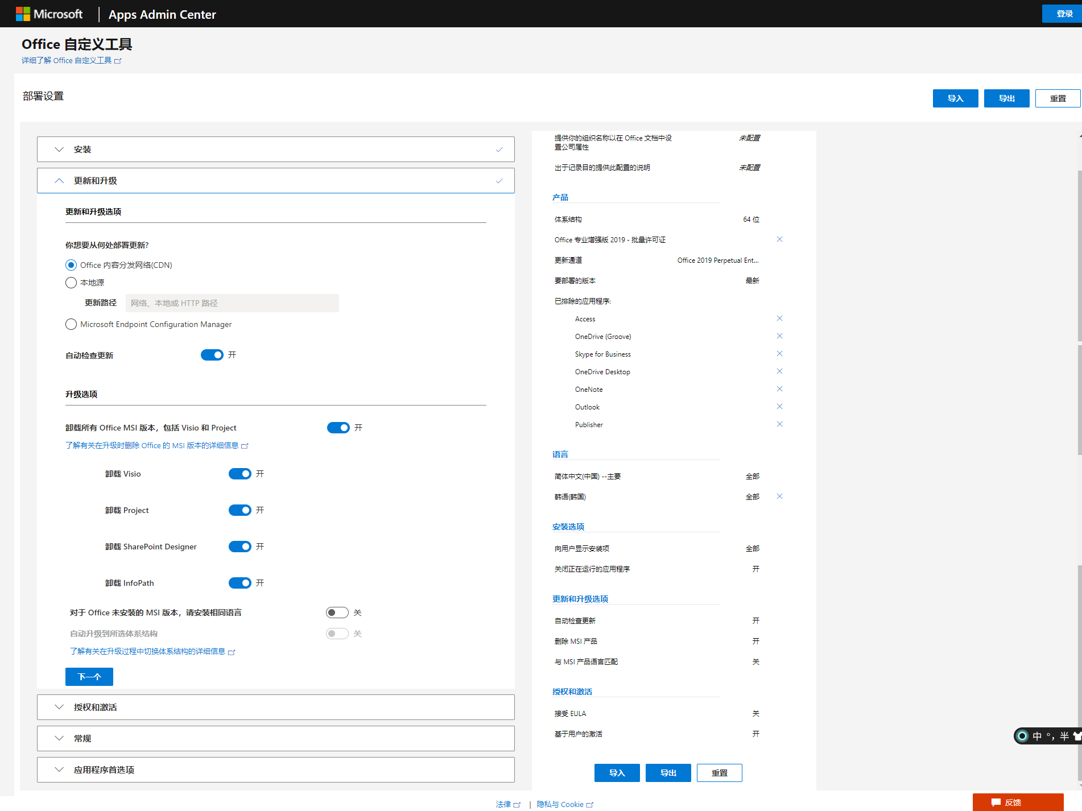Click 下一个 next button

[x=89, y=677]
